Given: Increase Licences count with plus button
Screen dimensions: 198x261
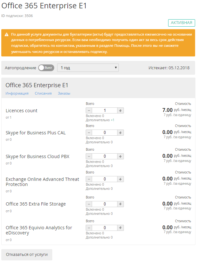Looking at the screenshot, I should [120, 111].
